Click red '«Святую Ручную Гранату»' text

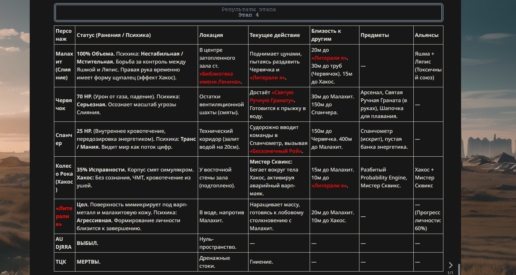tap(272, 96)
